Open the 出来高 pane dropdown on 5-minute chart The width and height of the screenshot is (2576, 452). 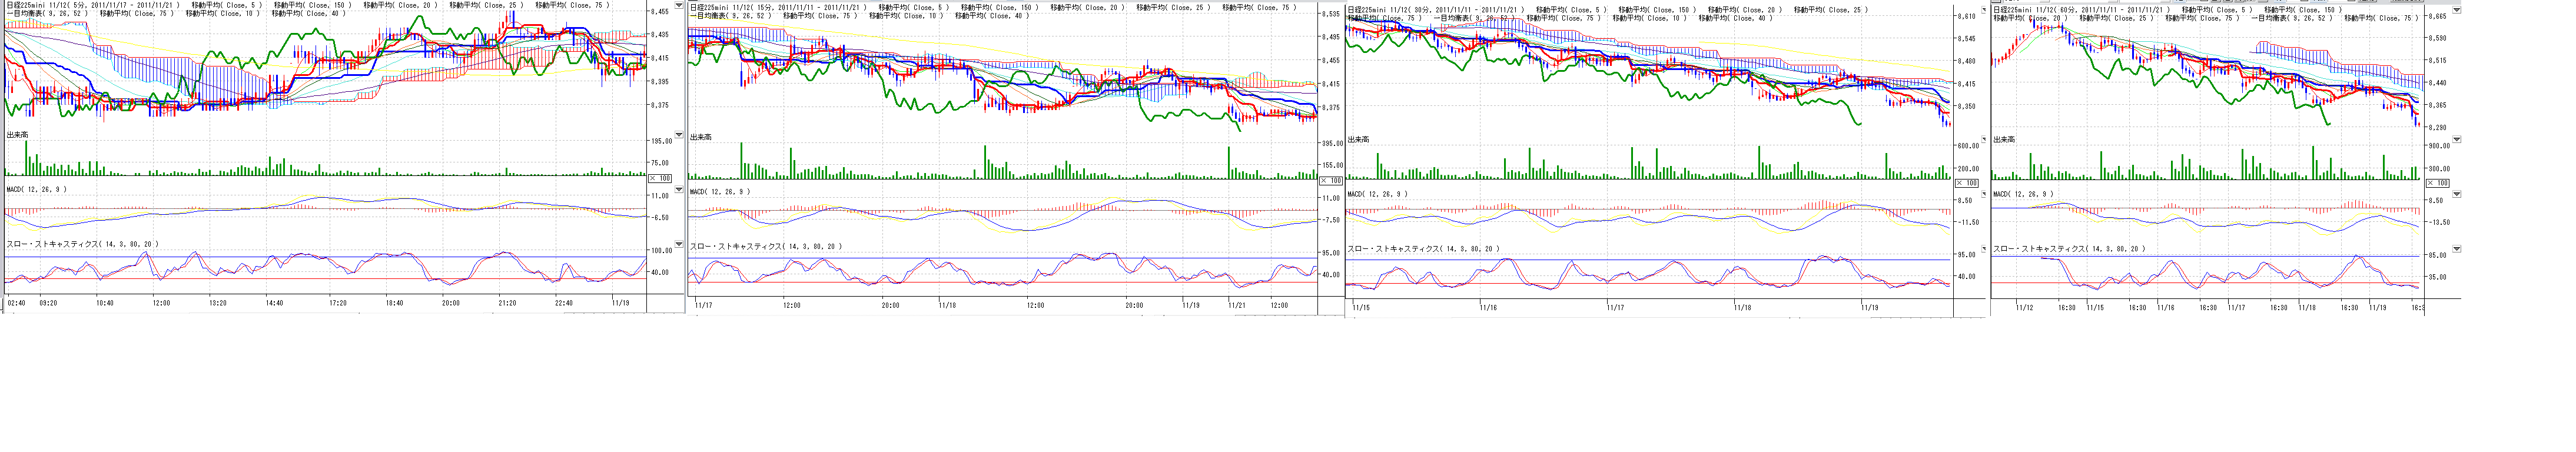click(679, 134)
